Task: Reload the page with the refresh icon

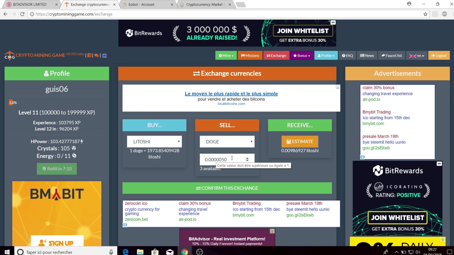Action: tap(22, 14)
